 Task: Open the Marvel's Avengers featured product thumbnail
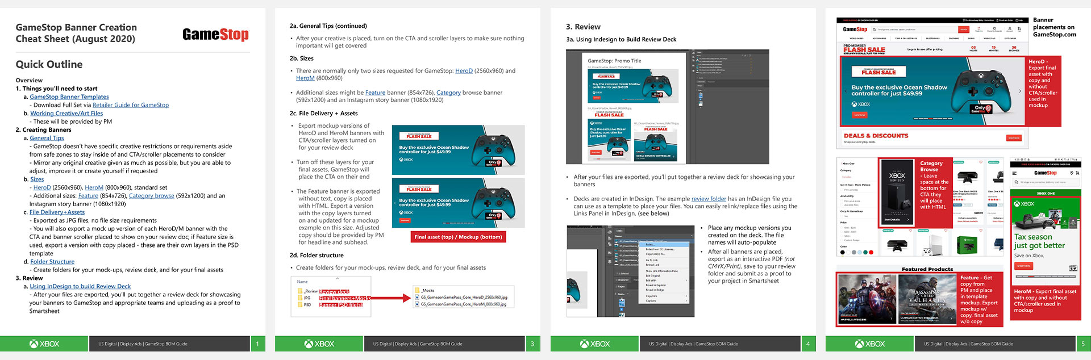[867, 299]
